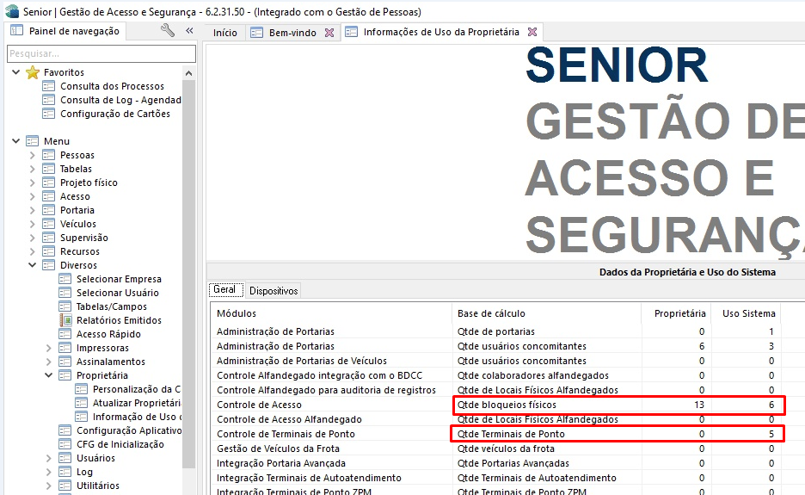Viewport: 805px width, 495px height.
Task: Switch to the Bem-vindo tab
Action: click(292, 33)
